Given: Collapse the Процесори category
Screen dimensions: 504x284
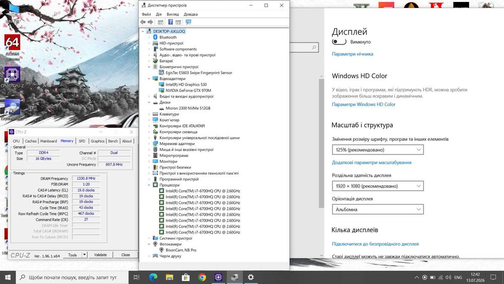Looking at the screenshot, I should [149, 185].
